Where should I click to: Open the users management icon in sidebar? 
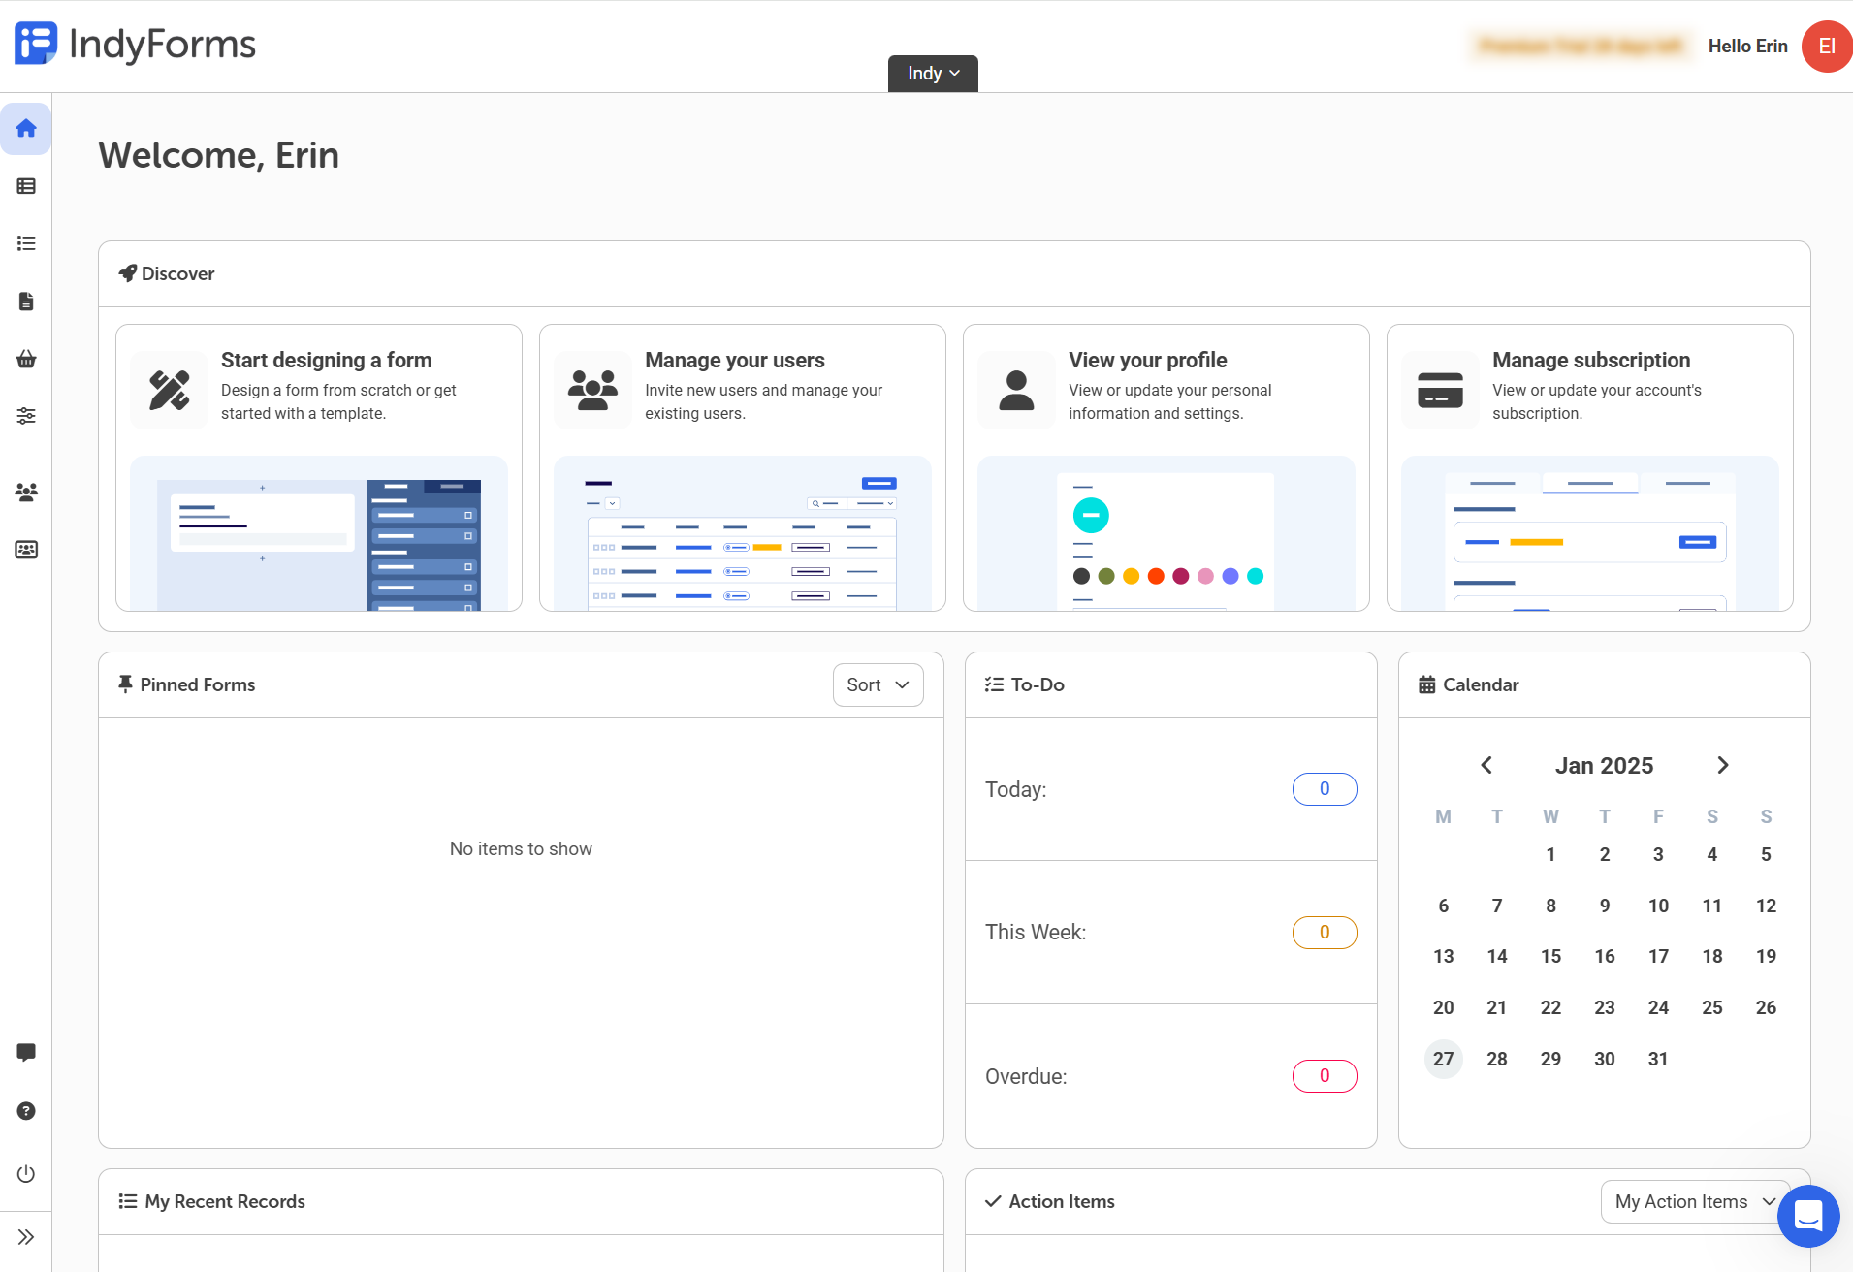[26, 493]
